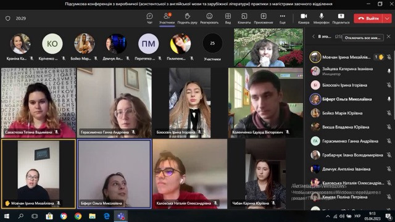
Task: Collapse participants panel with back chevron
Action: click(314, 36)
